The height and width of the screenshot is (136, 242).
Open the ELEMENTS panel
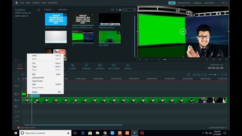click(x=100, y=66)
